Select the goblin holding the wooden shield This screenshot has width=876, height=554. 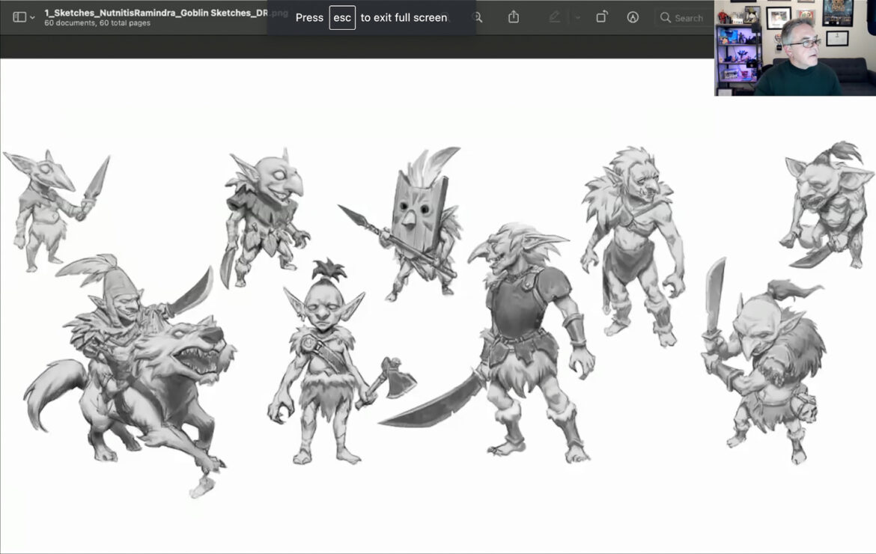pos(416,225)
